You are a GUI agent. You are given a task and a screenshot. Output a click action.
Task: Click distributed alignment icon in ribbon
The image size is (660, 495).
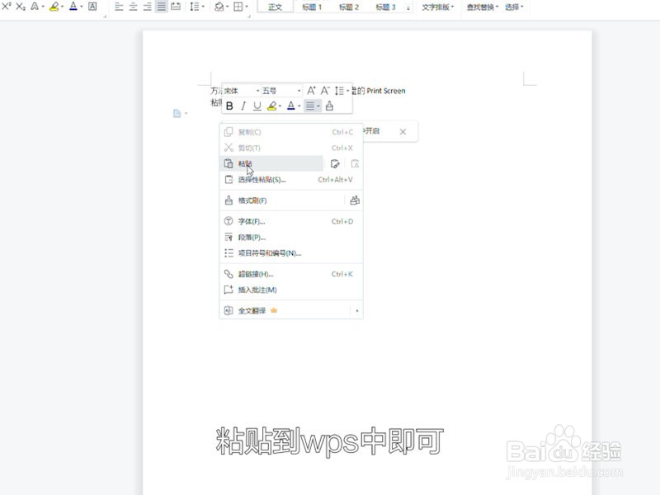coord(176,7)
